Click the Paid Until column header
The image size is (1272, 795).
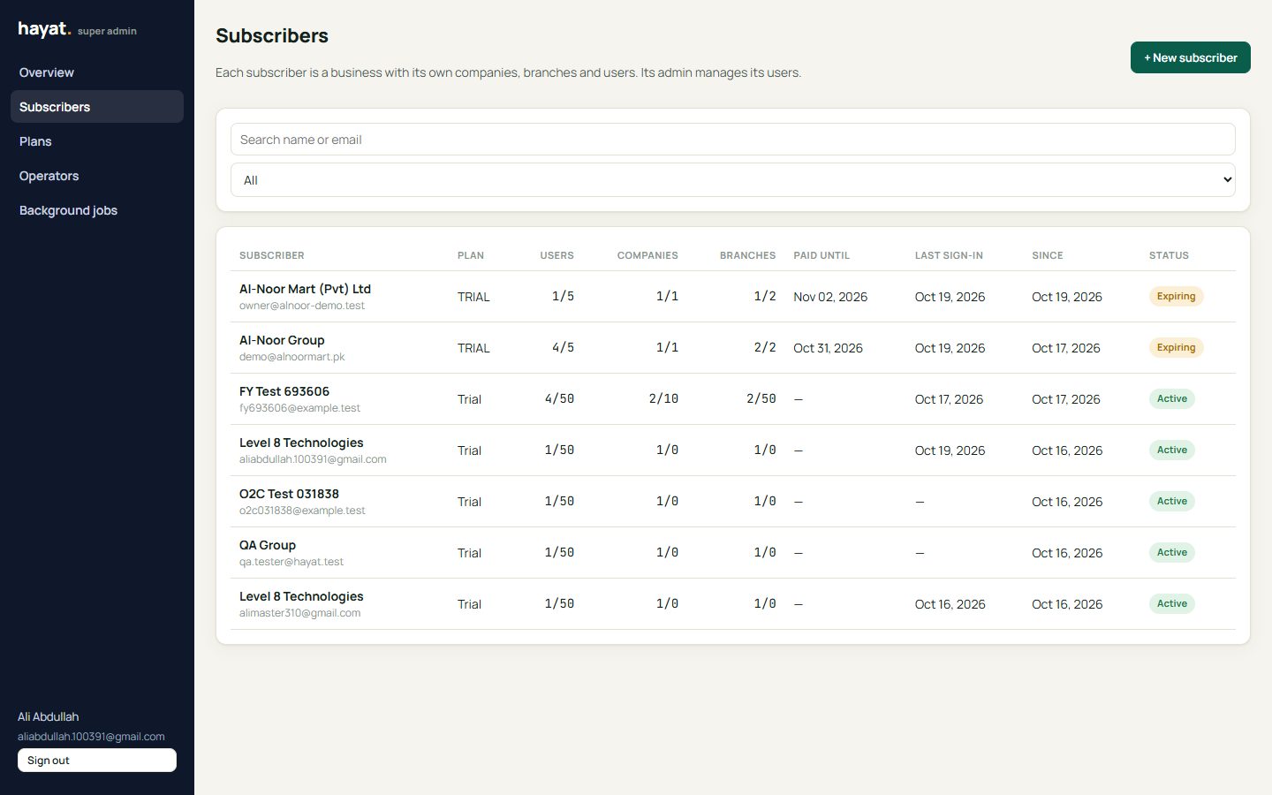point(821,255)
